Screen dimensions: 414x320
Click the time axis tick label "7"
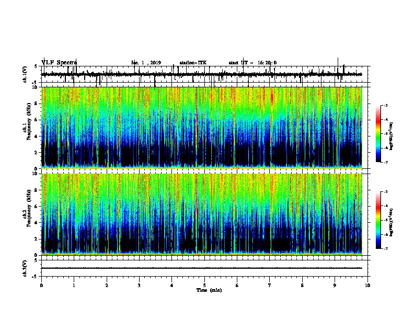coord(270,285)
